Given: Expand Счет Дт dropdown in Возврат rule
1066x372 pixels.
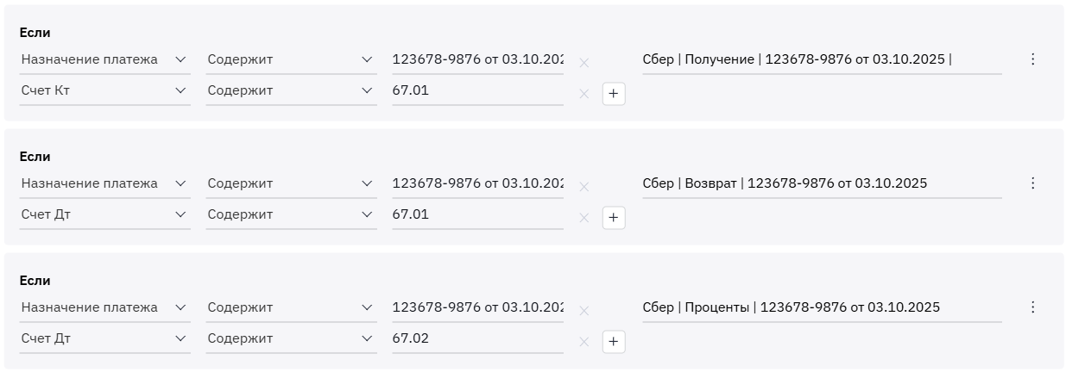Looking at the screenshot, I should [104, 214].
